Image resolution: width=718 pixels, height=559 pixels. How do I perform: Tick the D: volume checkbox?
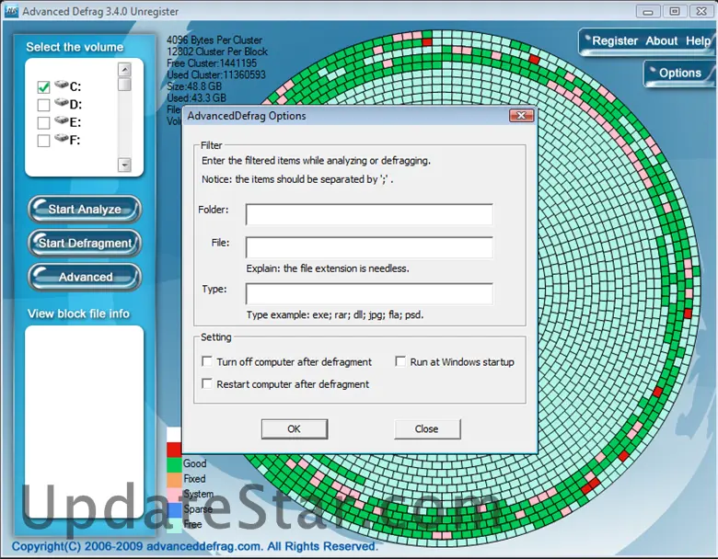click(x=43, y=105)
